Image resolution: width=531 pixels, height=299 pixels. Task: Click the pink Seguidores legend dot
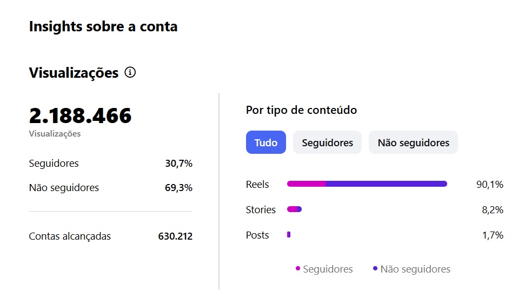297,268
